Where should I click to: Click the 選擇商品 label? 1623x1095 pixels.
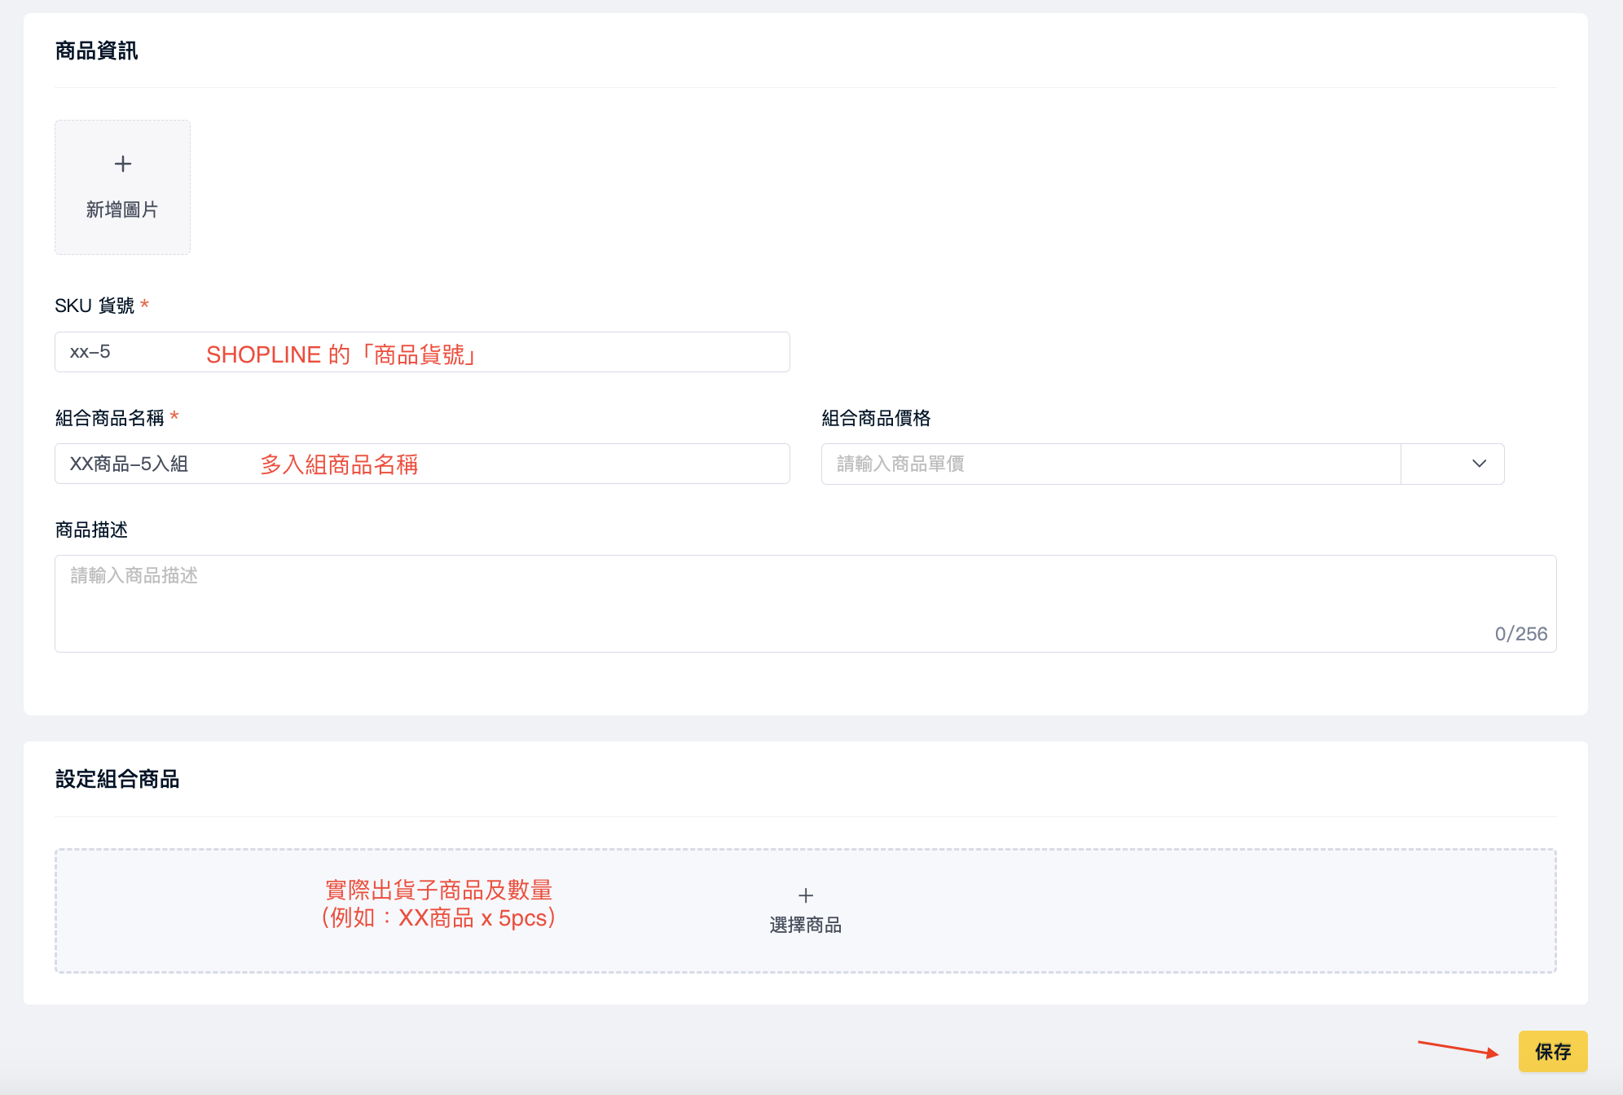pos(806,925)
